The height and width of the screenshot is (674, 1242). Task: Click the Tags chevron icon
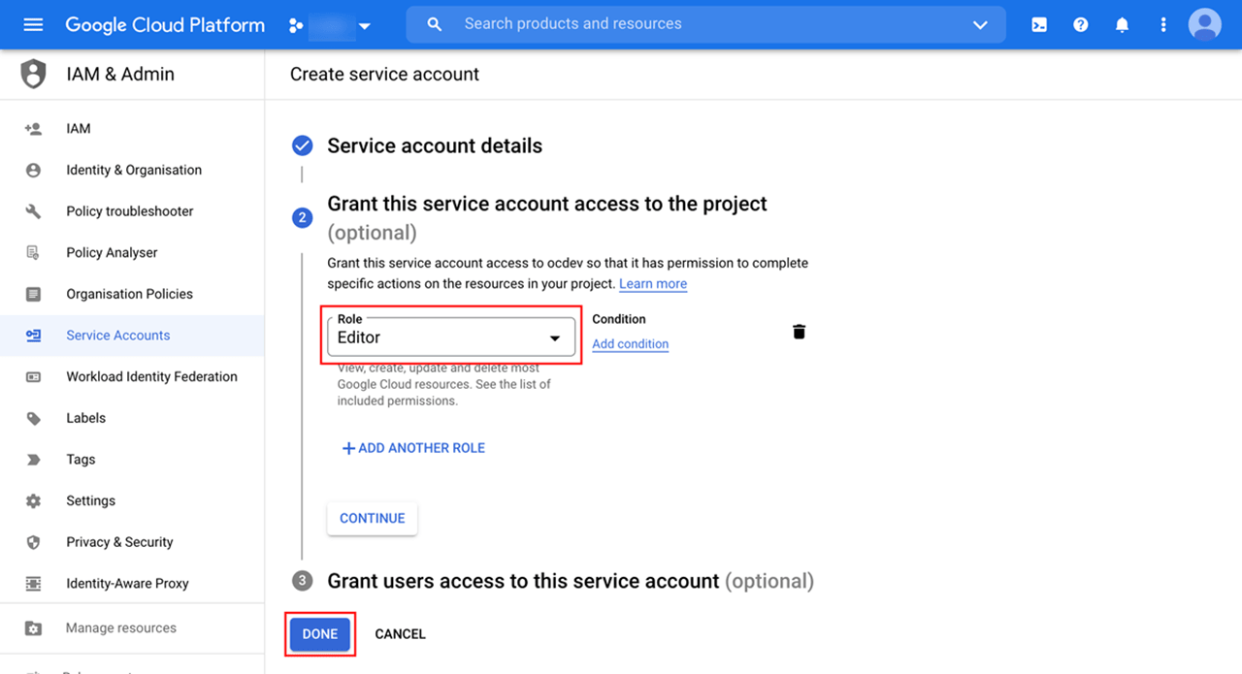tap(33, 460)
